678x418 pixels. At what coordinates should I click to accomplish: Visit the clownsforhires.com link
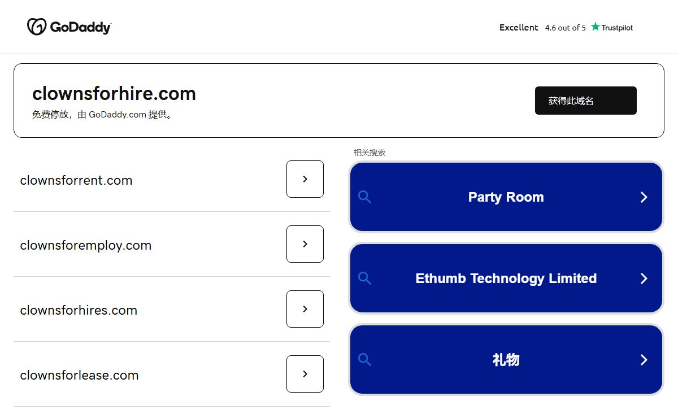(79, 310)
